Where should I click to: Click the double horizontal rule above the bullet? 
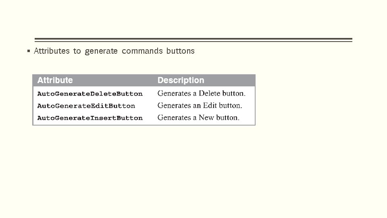click(x=193, y=40)
